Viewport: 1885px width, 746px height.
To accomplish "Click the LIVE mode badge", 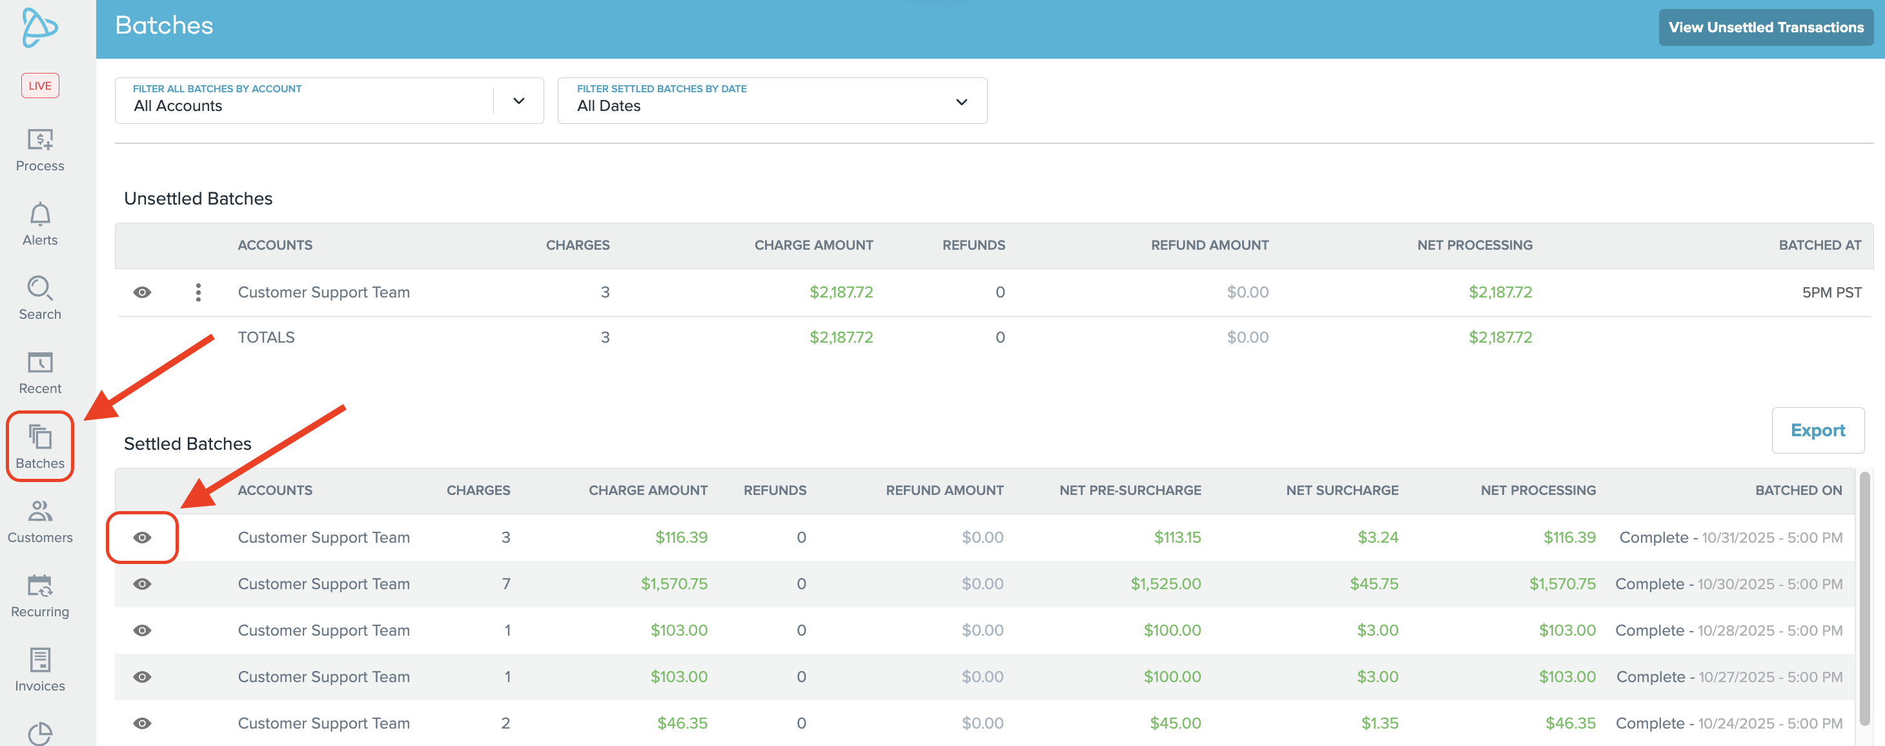I will [x=39, y=86].
